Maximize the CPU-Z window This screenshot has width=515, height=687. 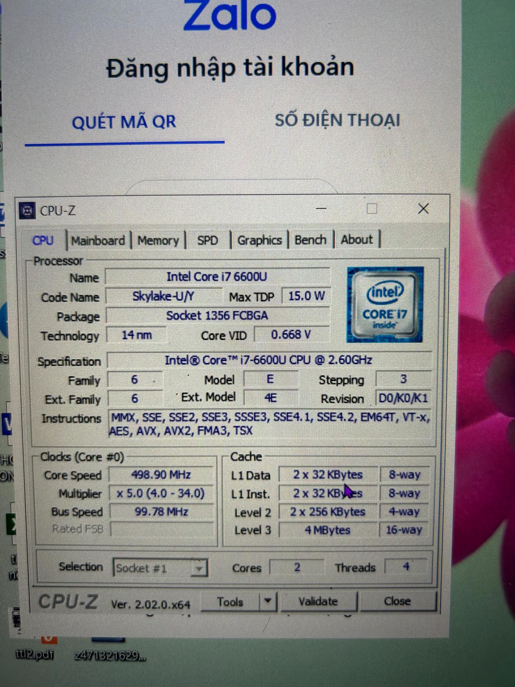click(x=372, y=209)
